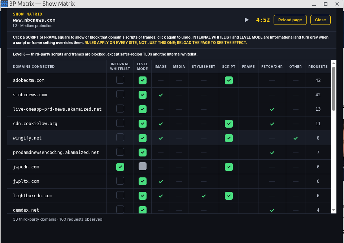The width and height of the screenshot is (344, 243).
Task: Click the grey level mode box for jwpcdn.com
Action: coord(143,166)
